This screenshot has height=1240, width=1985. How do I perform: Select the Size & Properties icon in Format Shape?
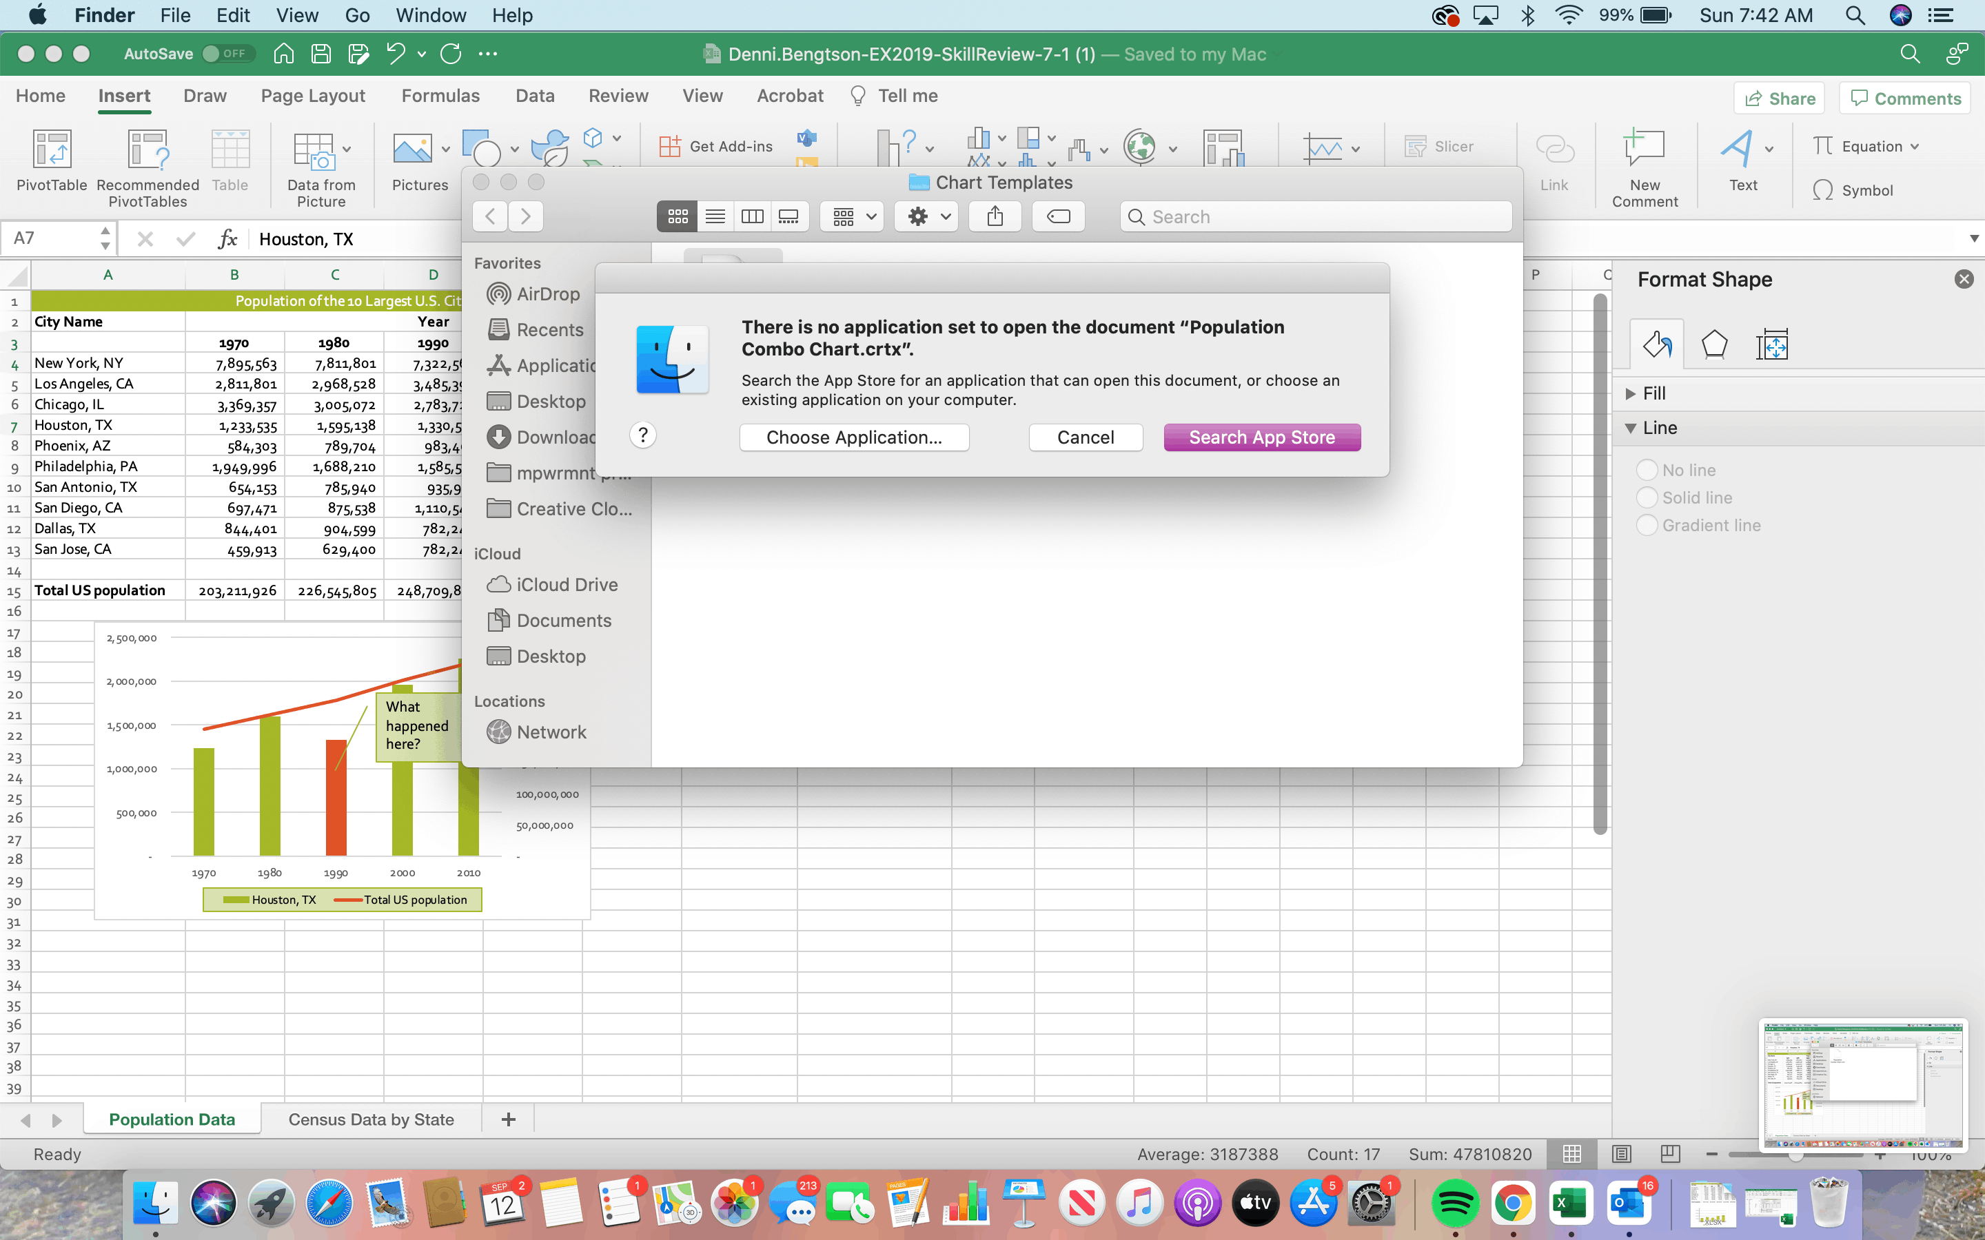pos(1772,345)
